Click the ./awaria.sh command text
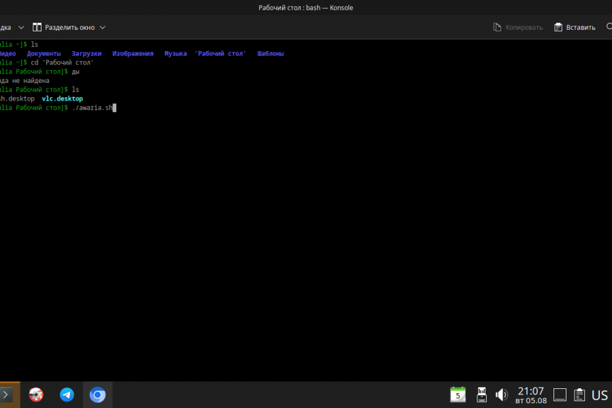This screenshot has width=612, height=408. (92, 107)
